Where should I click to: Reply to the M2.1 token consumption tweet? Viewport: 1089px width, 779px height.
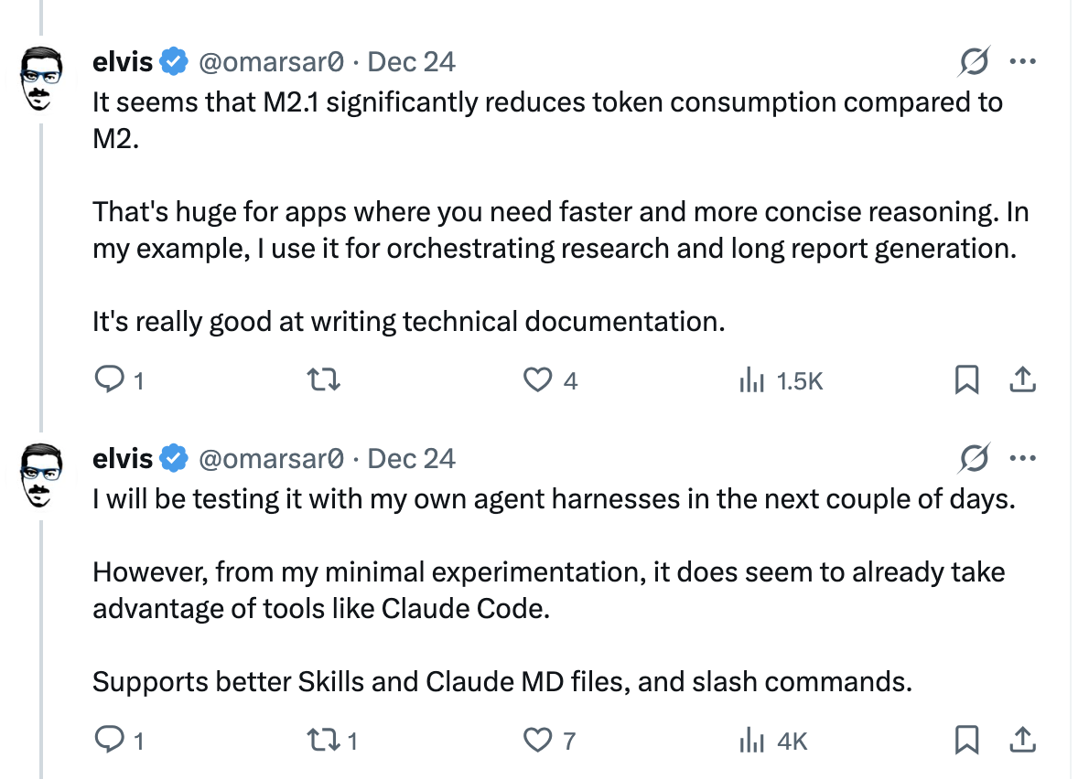(x=108, y=379)
